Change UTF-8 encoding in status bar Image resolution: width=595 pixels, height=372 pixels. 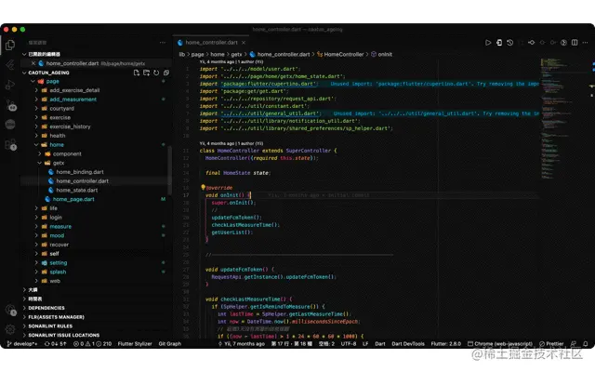(x=349, y=343)
